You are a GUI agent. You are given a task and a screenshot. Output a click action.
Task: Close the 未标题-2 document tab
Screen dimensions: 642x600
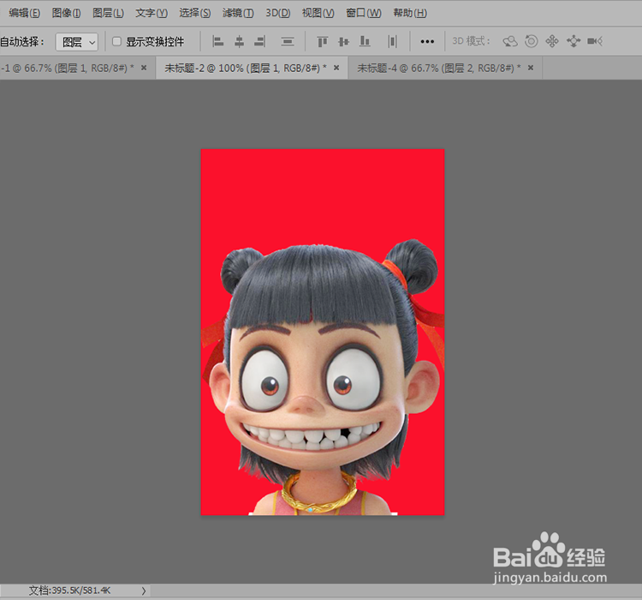336,68
